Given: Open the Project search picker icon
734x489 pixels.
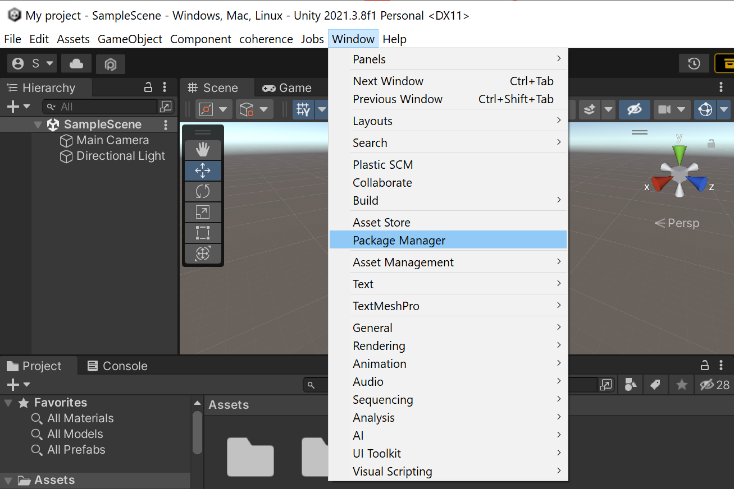Looking at the screenshot, I should click(605, 385).
